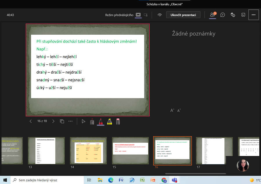Screen dimensions: 261x184
Task: Select the cursor pointer tool
Action: 84,121
